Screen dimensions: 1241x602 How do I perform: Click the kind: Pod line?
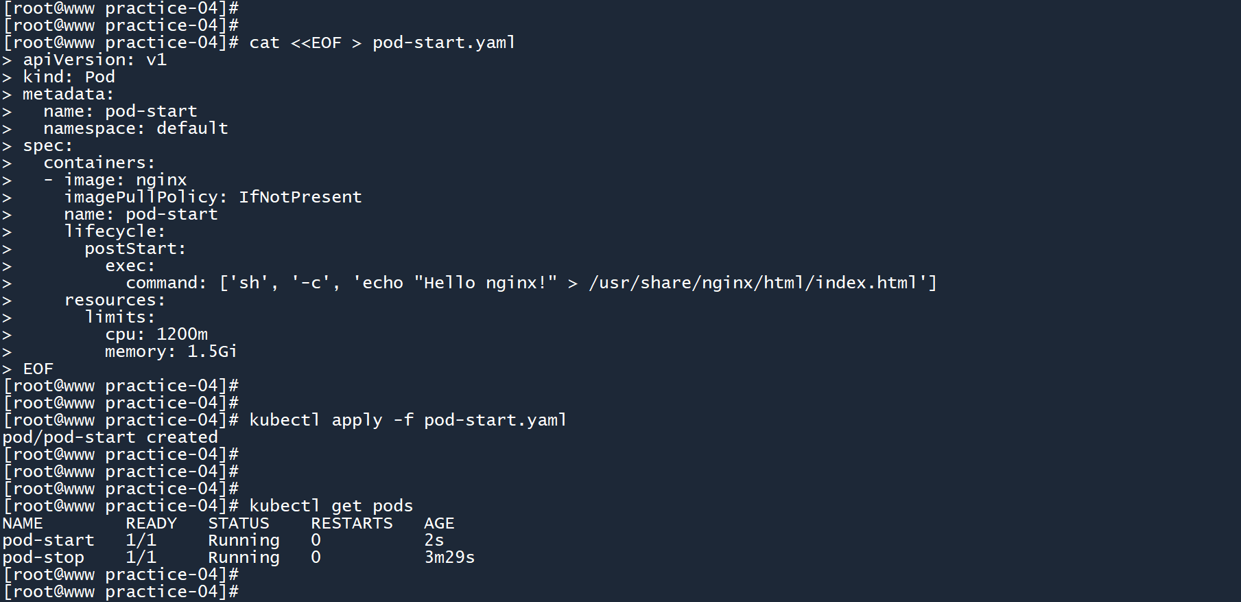pos(69,77)
